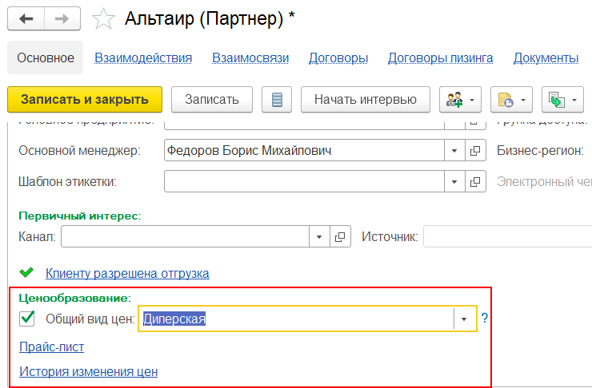
Task: Click the document list icon in toolbar
Action: point(277,100)
